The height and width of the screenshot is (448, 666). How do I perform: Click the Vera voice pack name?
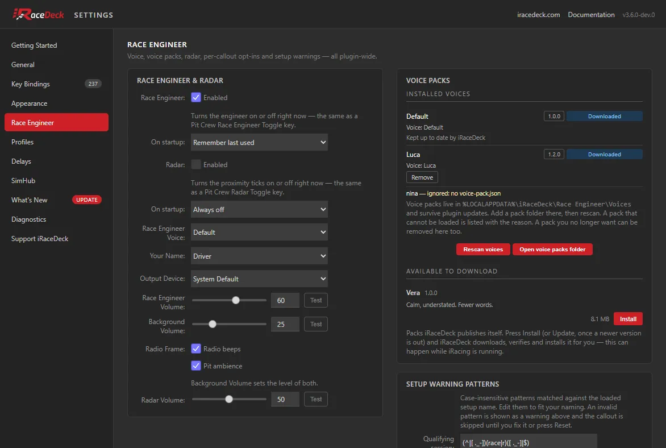[x=413, y=292]
